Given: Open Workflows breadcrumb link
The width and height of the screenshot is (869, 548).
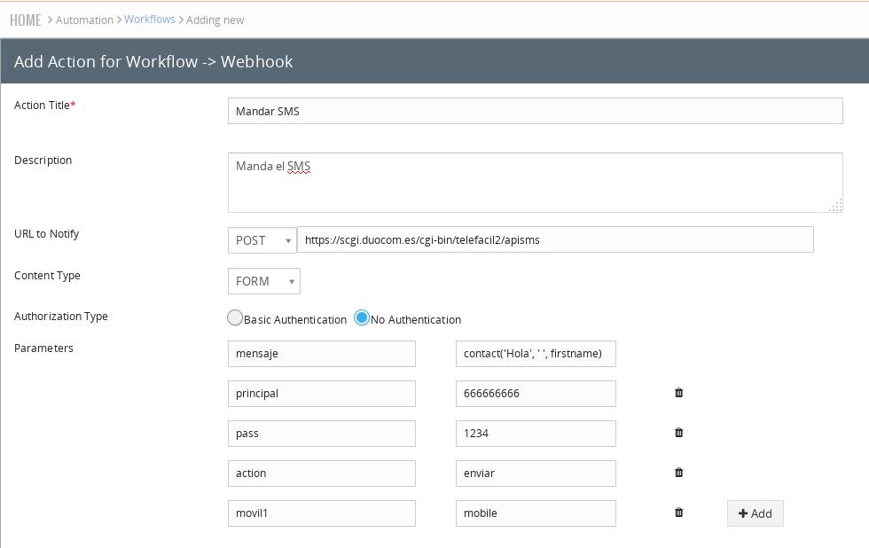Looking at the screenshot, I should [149, 20].
